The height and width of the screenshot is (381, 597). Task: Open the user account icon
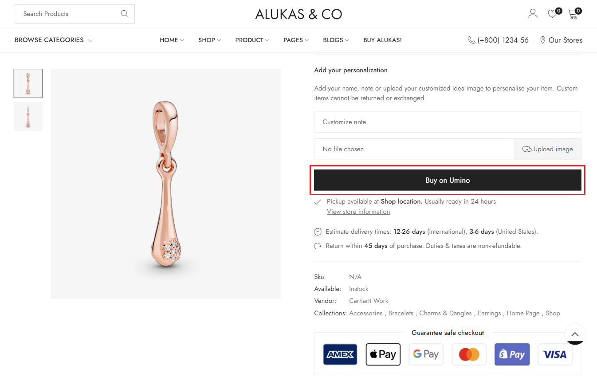pos(533,14)
